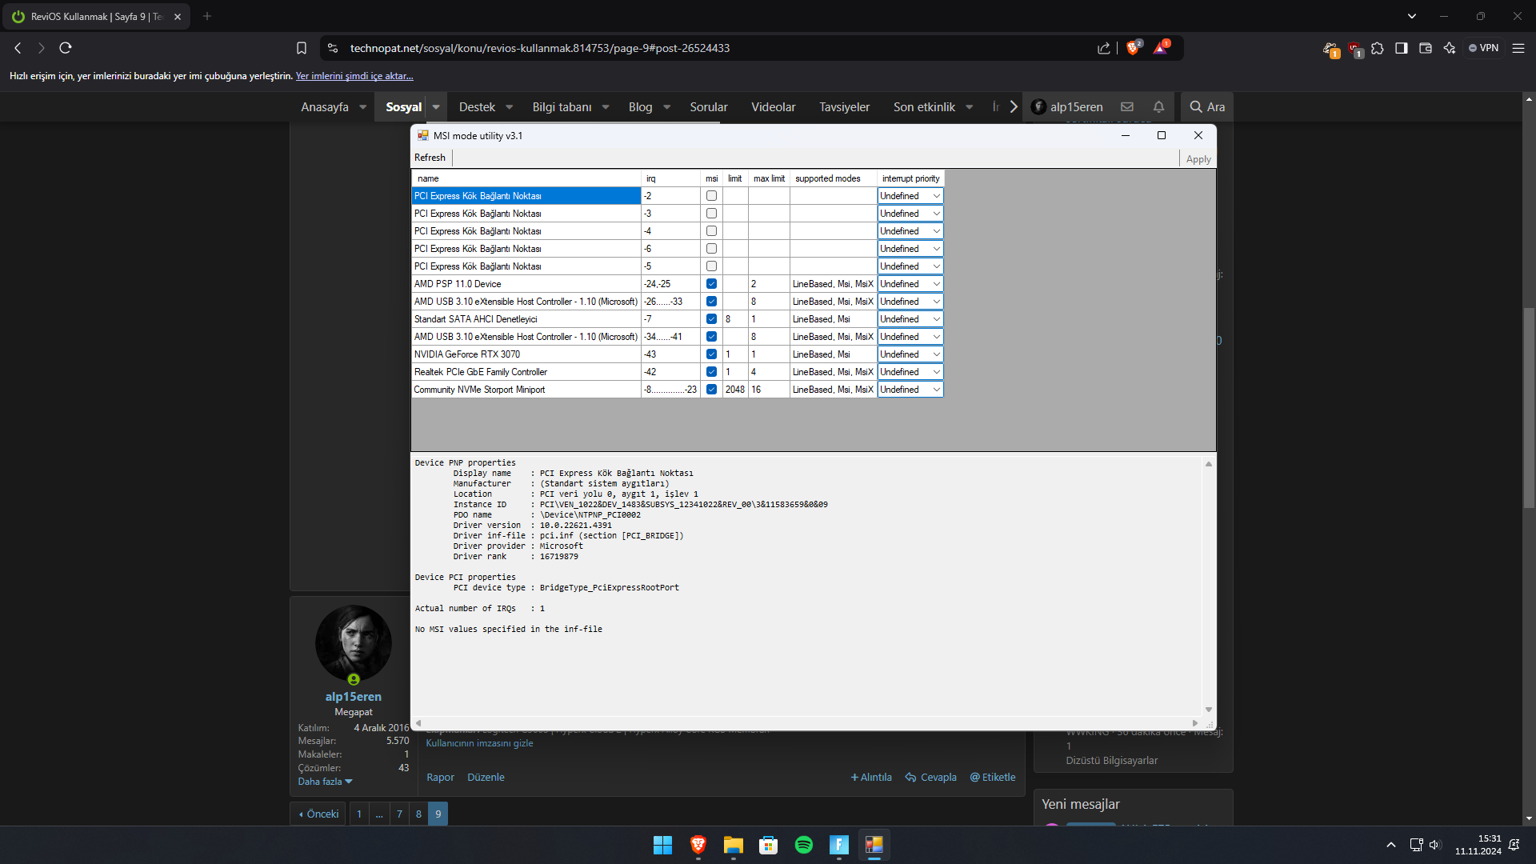The image size is (1536, 864).
Task: Open interrupt priority dropdown for Community NVMe Miniport
Action: coord(936,390)
